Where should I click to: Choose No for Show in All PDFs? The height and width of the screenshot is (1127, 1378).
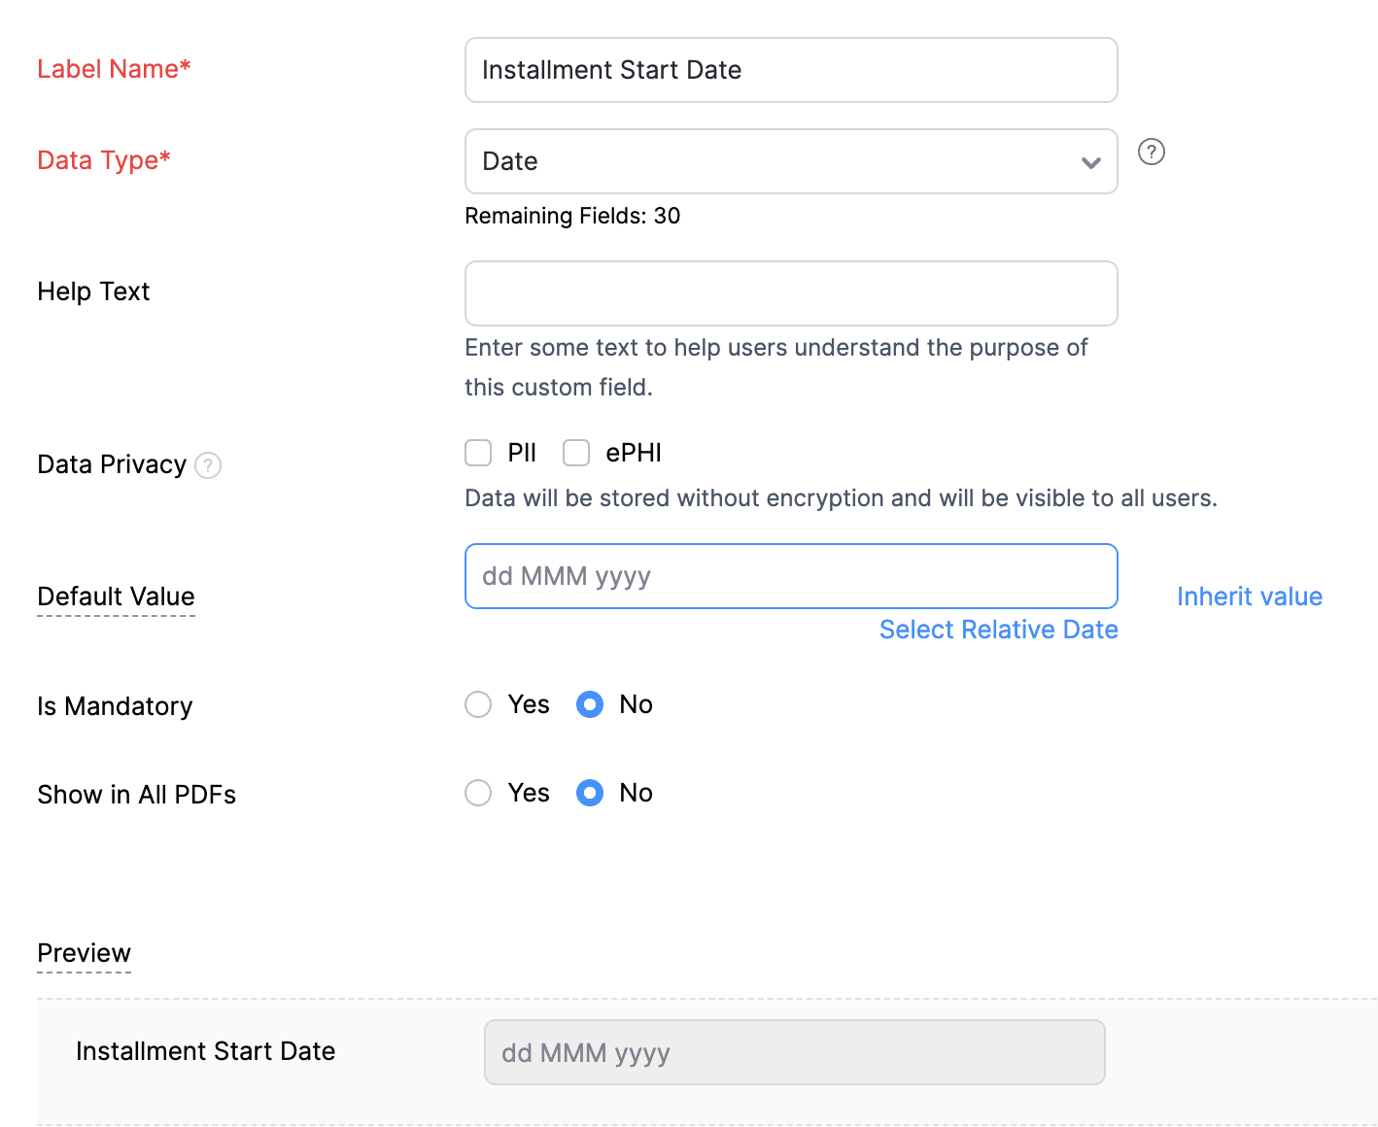pyautogui.click(x=590, y=793)
